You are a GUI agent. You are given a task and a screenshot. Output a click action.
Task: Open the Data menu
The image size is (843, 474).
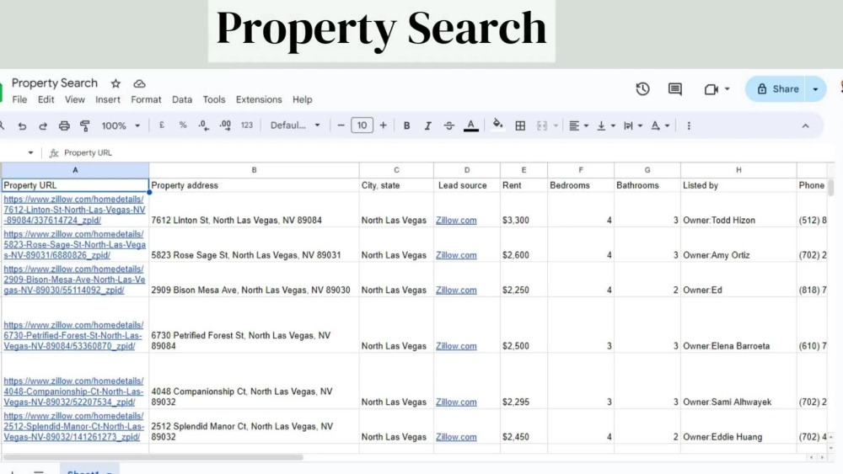(182, 99)
